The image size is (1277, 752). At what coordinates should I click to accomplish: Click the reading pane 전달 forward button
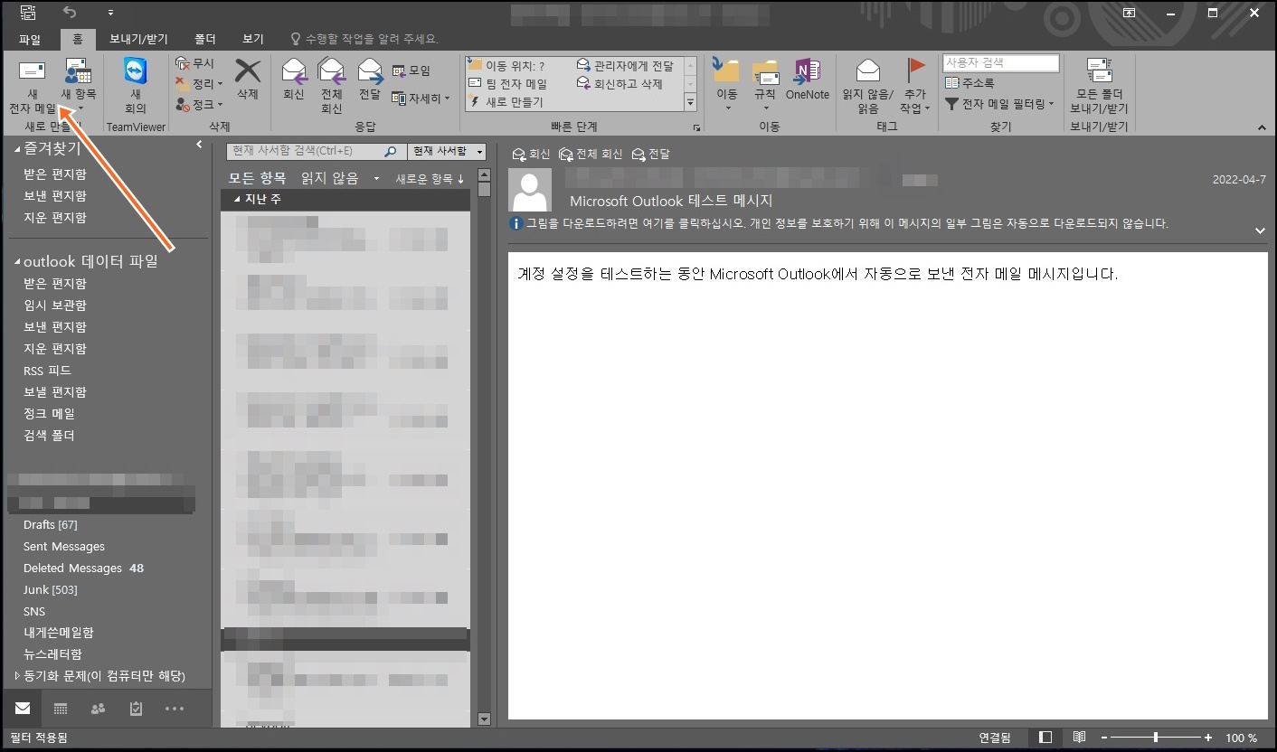[x=651, y=155]
